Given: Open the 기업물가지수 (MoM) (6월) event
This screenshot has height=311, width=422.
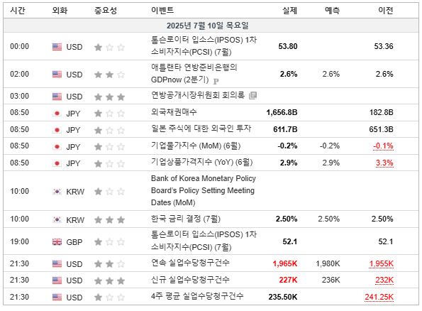Looking at the screenshot, I should pos(196,146).
